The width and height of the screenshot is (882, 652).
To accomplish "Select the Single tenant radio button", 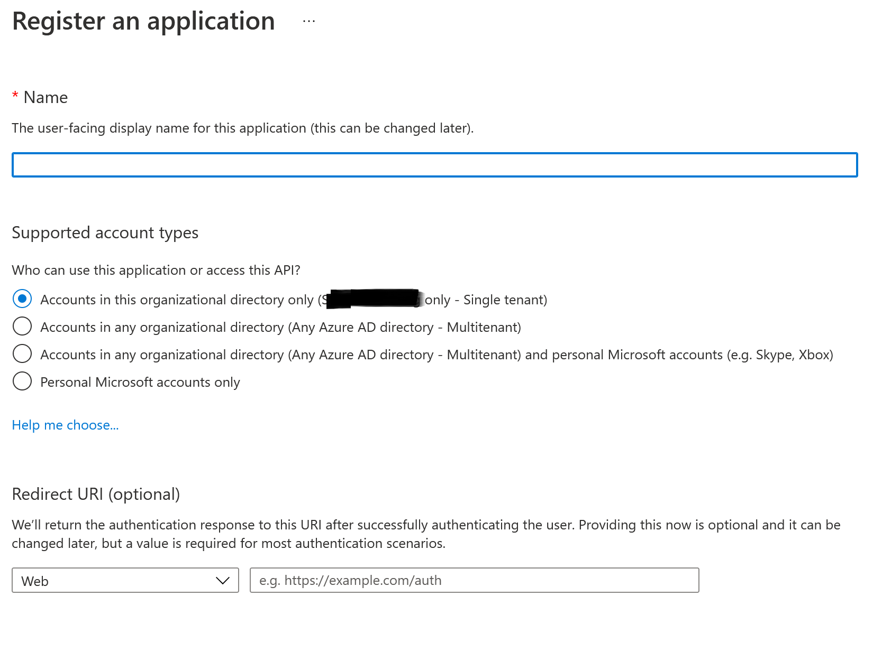I will pos(22,299).
